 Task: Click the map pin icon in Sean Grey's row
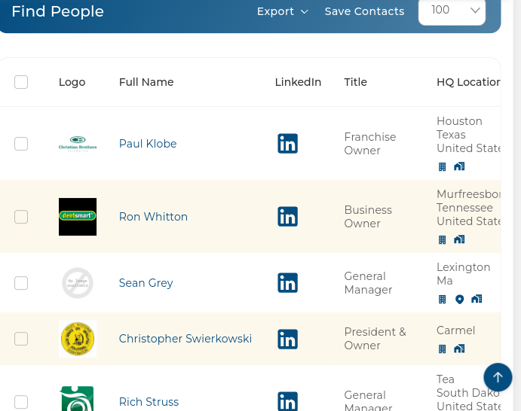click(x=459, y=299)
